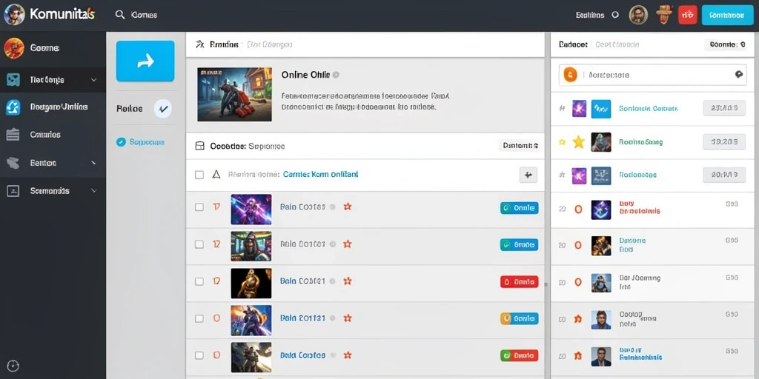Open the red notification icon in header

pos(687,15)
